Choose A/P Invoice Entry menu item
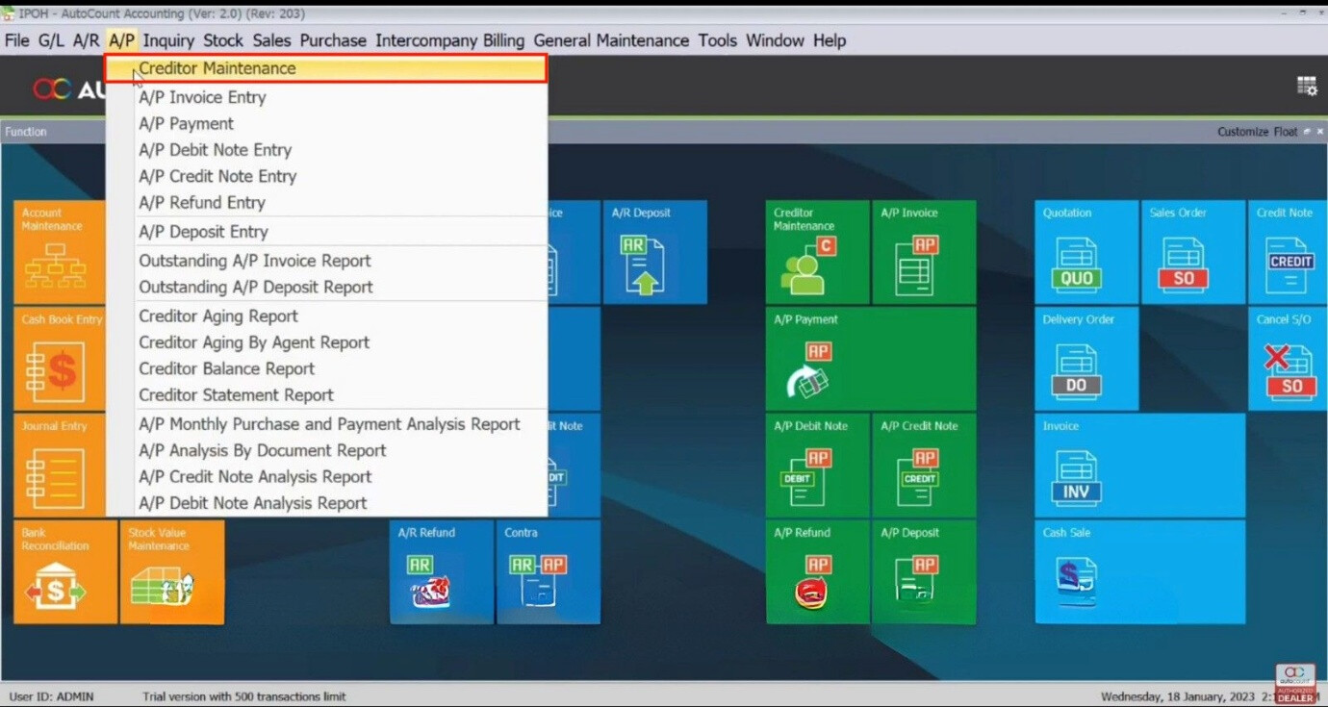 [202, 97]
